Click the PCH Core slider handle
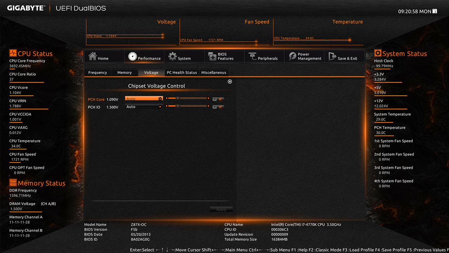The image size is (449, 253). [x=178, y=98]
